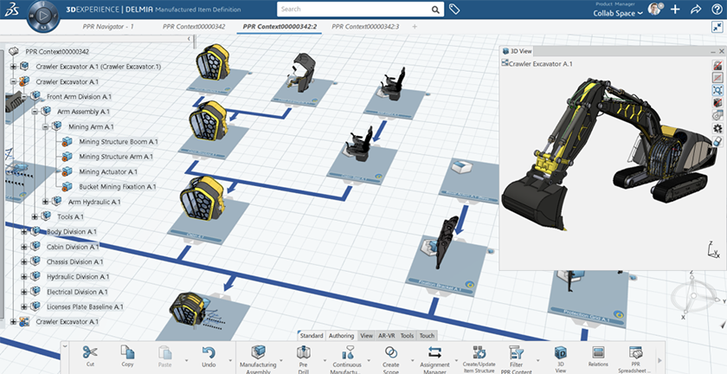Expand the Body Division A.1 node

pyautogui.click(x=24, y=231)
